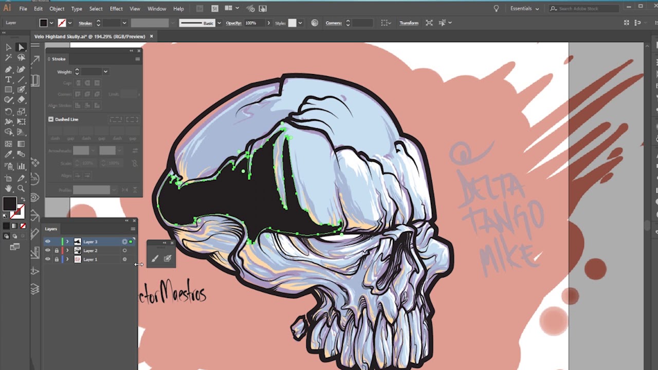The height and width of the screenshot is (370, 658).
Task: Toggle visibility of Layer 2
Action: pyautogui.click(x=48, y=251)
